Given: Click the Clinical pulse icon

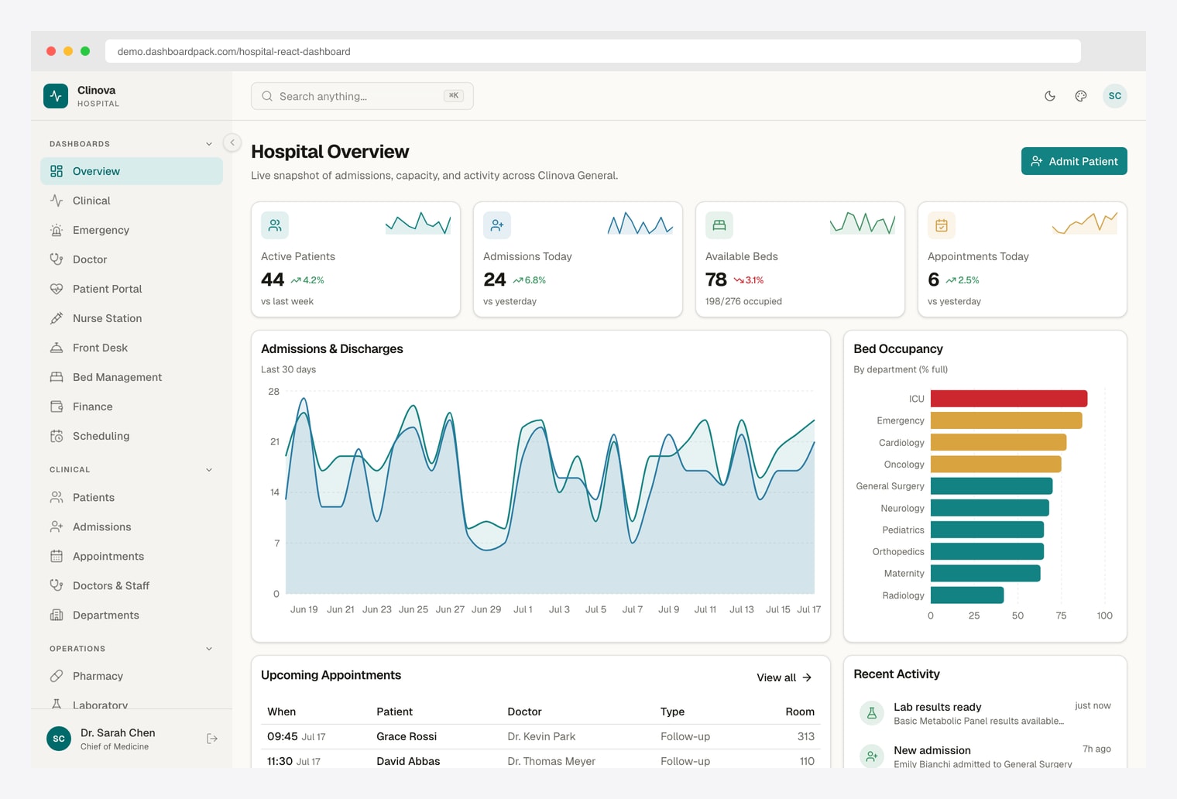Looking at the screenshot, I should point(57,201).
